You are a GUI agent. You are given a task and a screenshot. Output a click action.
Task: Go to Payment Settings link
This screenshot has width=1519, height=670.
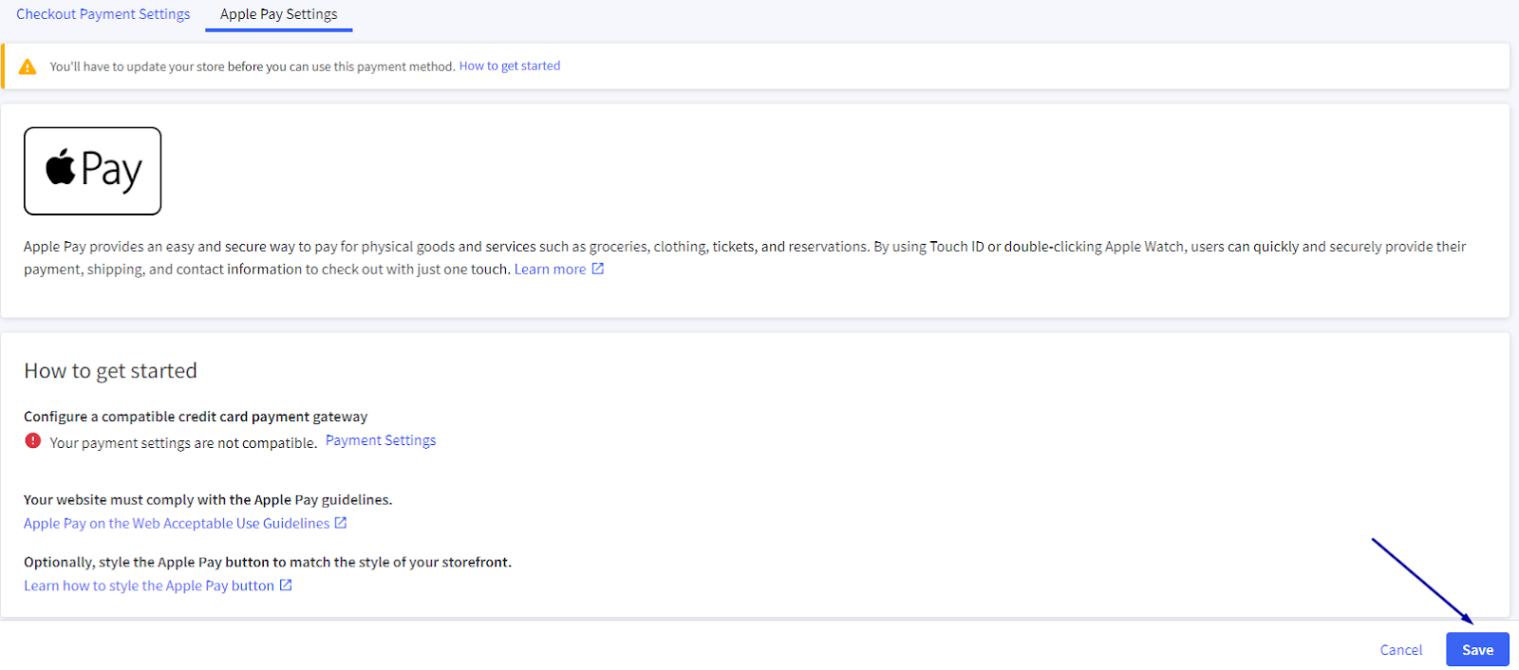pyautogui.click(x=381, y=440)
